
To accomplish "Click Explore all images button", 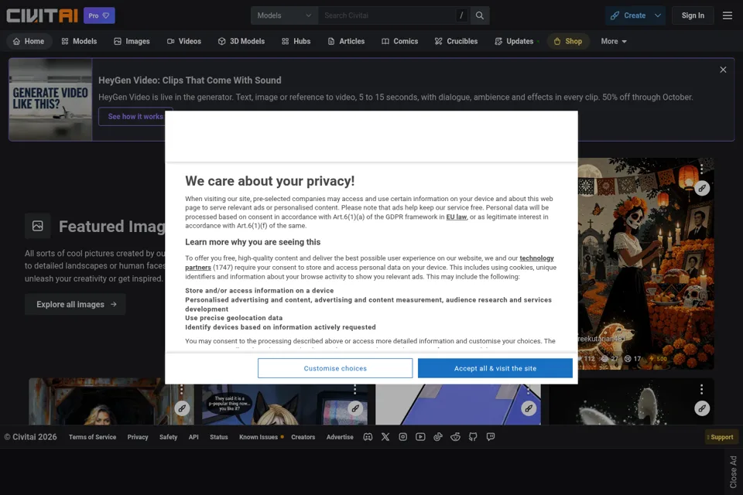I will coord(75,304).
